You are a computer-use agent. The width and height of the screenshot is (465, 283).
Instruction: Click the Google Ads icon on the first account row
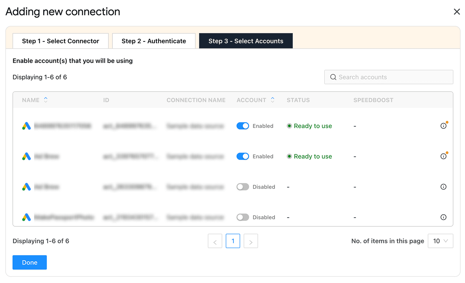click(x=26, y=126)
